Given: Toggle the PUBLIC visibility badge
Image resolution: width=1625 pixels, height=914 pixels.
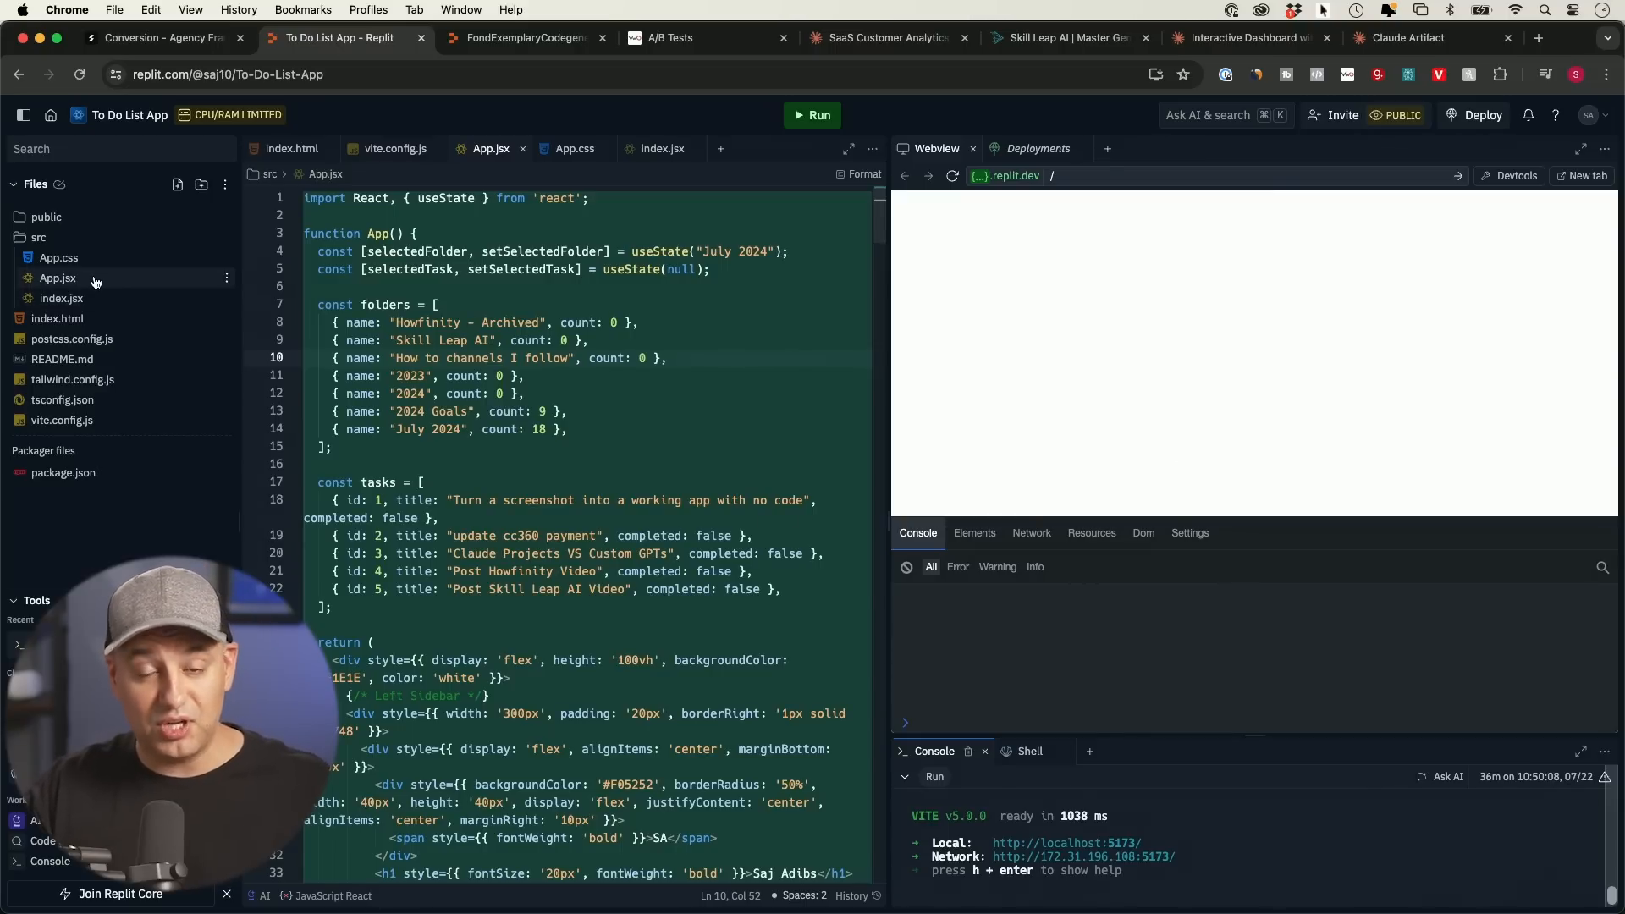Looking at the screenshot, I should [x=1396, y=115].
